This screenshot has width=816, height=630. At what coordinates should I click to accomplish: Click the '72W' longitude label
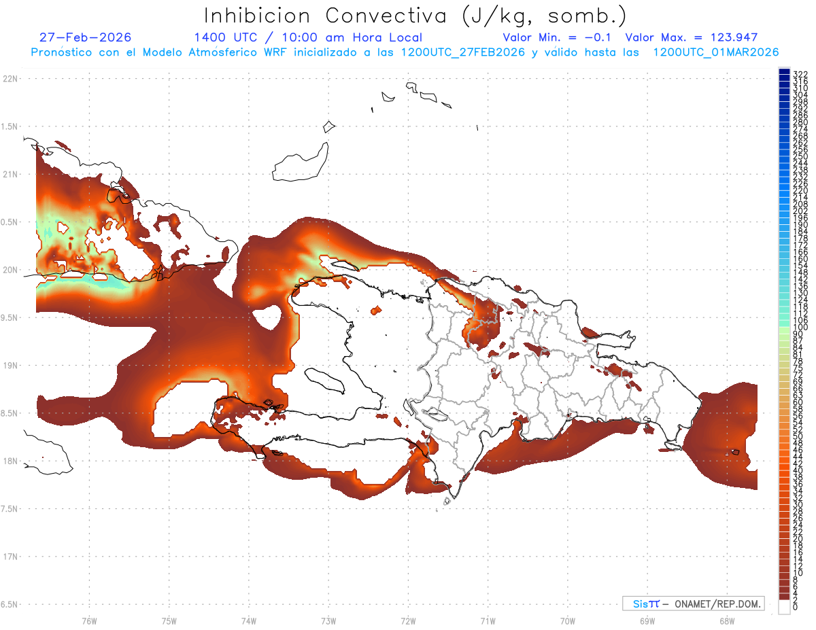click(x=408, y=620)
